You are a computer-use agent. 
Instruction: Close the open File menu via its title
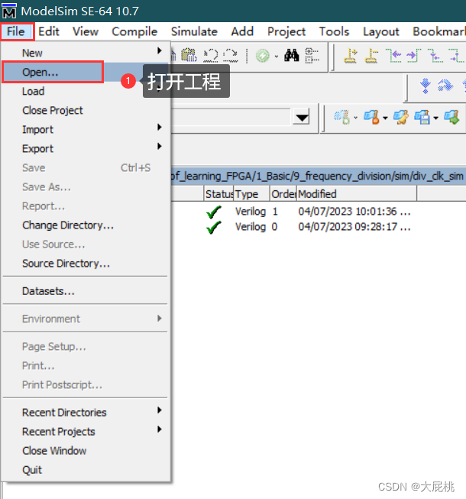click(16, 31)
